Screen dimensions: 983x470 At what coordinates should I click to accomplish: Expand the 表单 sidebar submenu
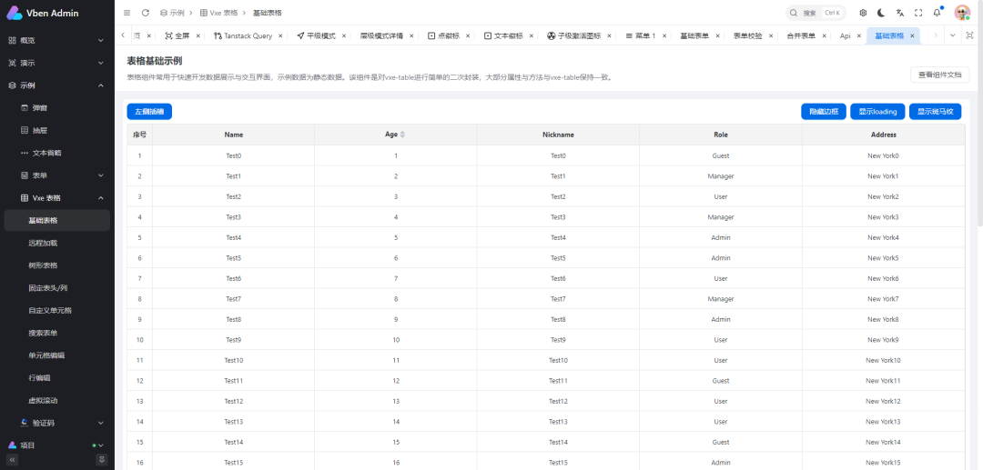[x=101, y=175]
